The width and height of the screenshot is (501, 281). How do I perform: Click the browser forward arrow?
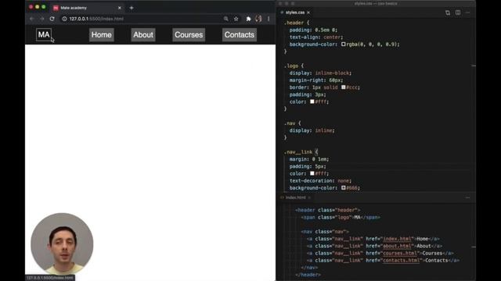[x=41, y=19]
